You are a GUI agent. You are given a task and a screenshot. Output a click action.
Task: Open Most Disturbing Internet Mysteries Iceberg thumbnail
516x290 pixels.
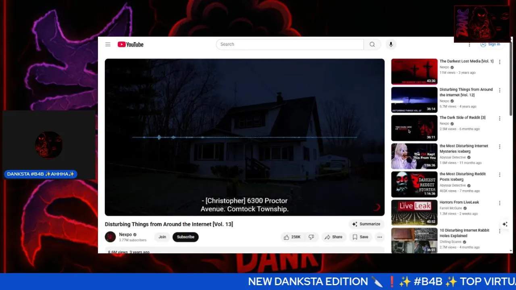414,156
